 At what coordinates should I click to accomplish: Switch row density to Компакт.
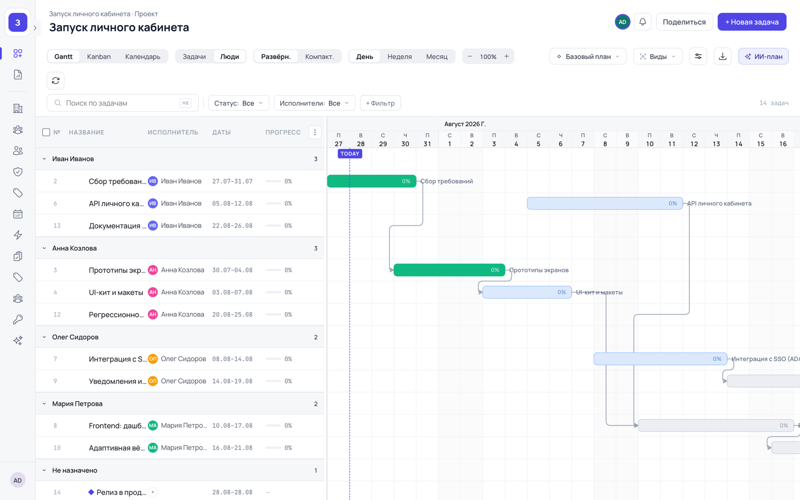319,56
